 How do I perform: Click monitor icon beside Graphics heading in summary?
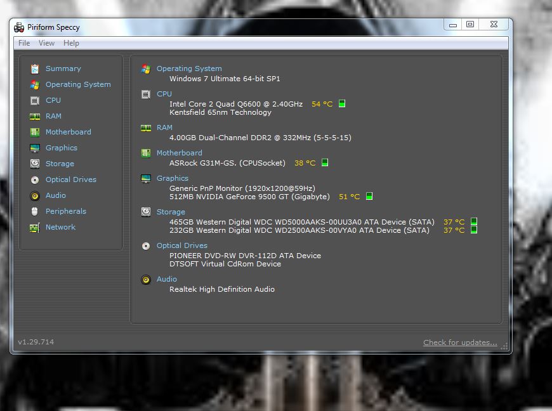pyautogui.click(x=146, y=178)
